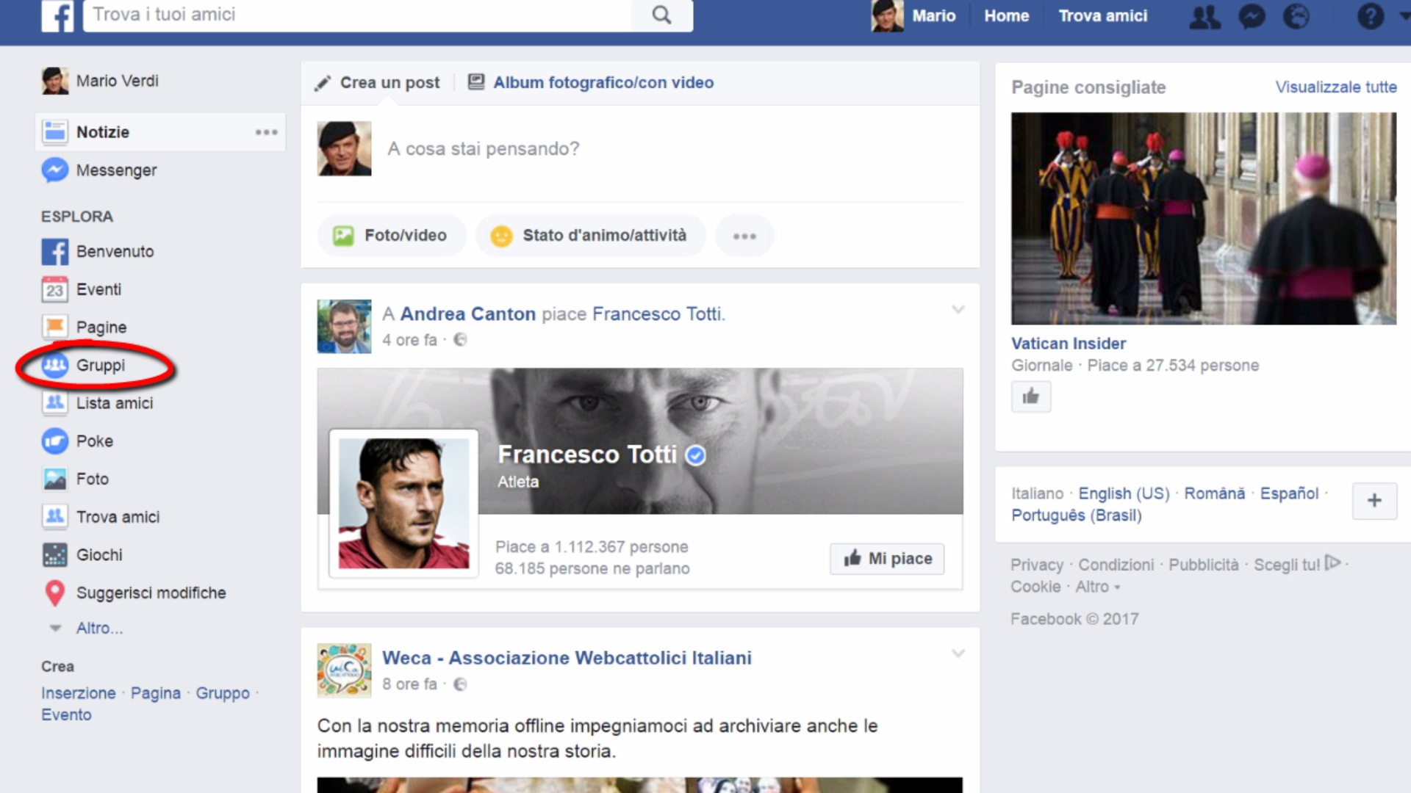This screenshot has height=793, width=1411.
Task: Expand Andrea Canton post options chevron
Action: coord(958,309)
